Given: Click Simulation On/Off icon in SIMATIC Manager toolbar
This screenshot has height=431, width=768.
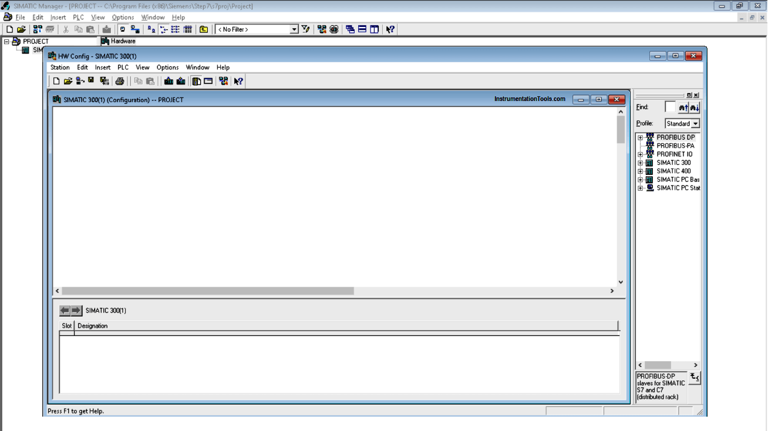Looking at the screenshot, I should [334, 29].
